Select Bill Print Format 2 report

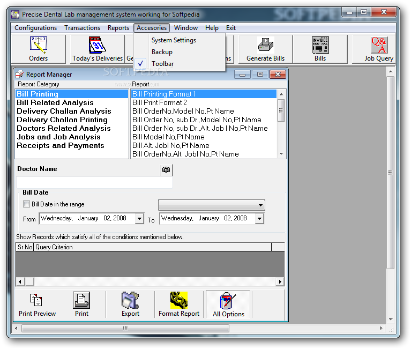coord(204,102)
